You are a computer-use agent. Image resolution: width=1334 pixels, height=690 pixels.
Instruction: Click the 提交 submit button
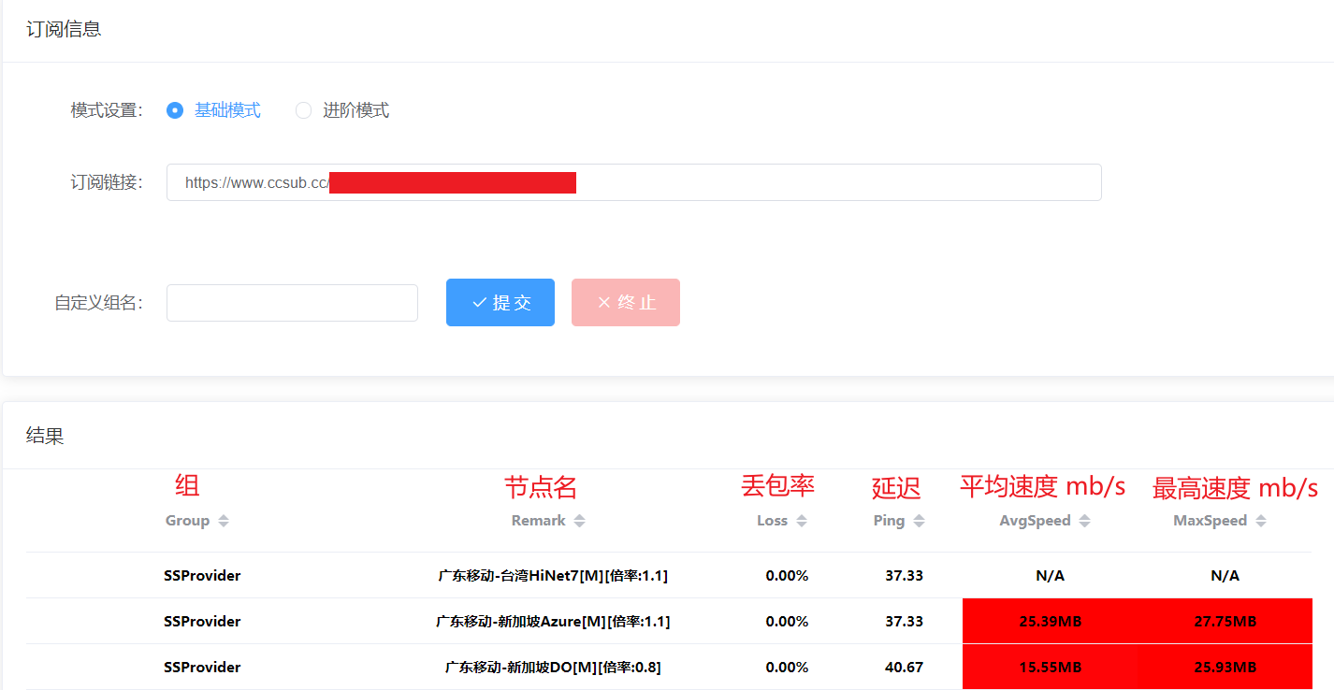[x=500, y=302]
